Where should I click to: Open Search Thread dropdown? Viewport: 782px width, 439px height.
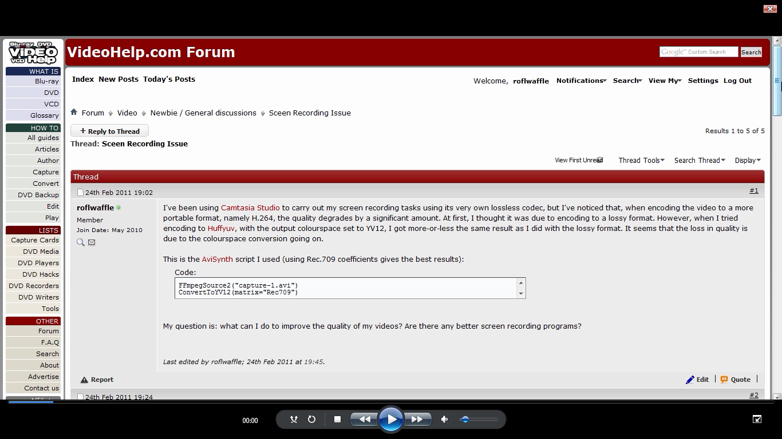(x=700, y=160)
